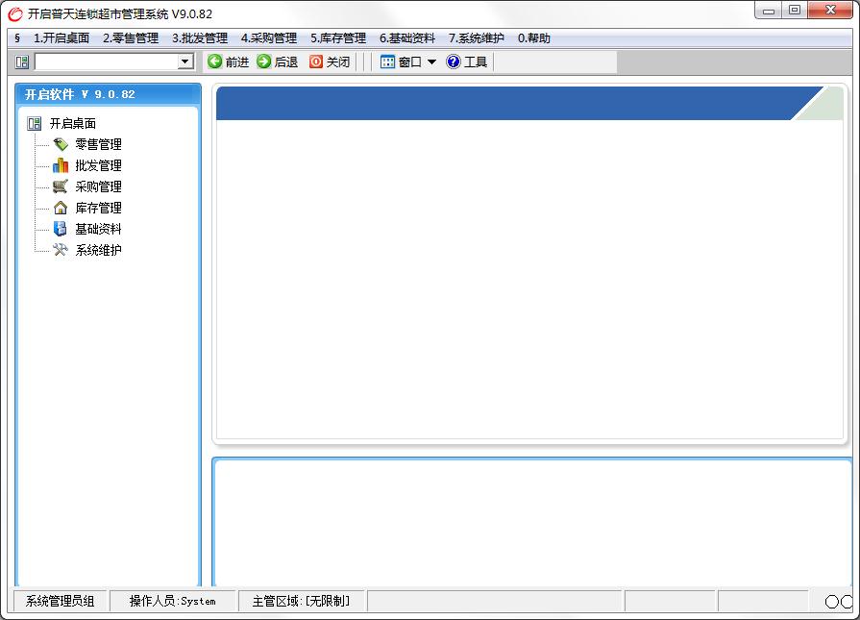Click the layout icon left of address box
Screen dimensions: 860x620
[22, 62]
